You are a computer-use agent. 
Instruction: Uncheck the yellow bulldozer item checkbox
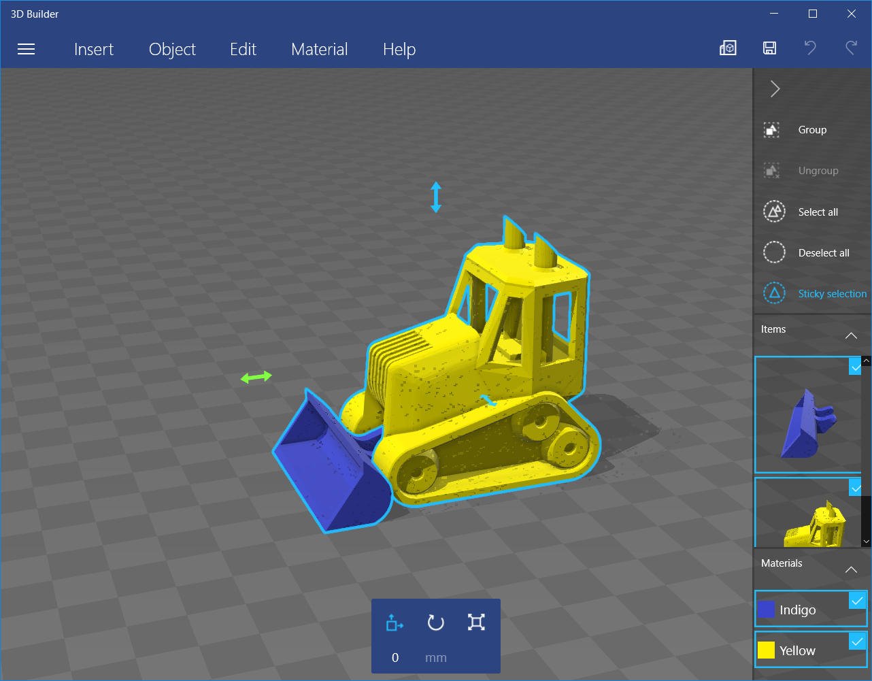[855, 488]
